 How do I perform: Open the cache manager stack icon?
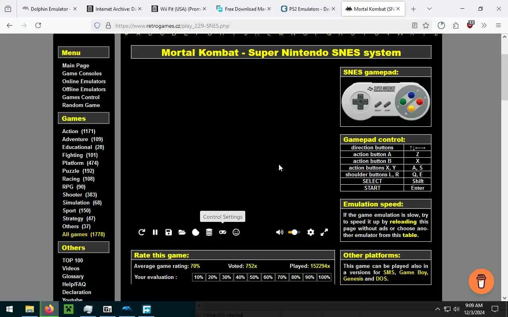[x=209, y=232]
